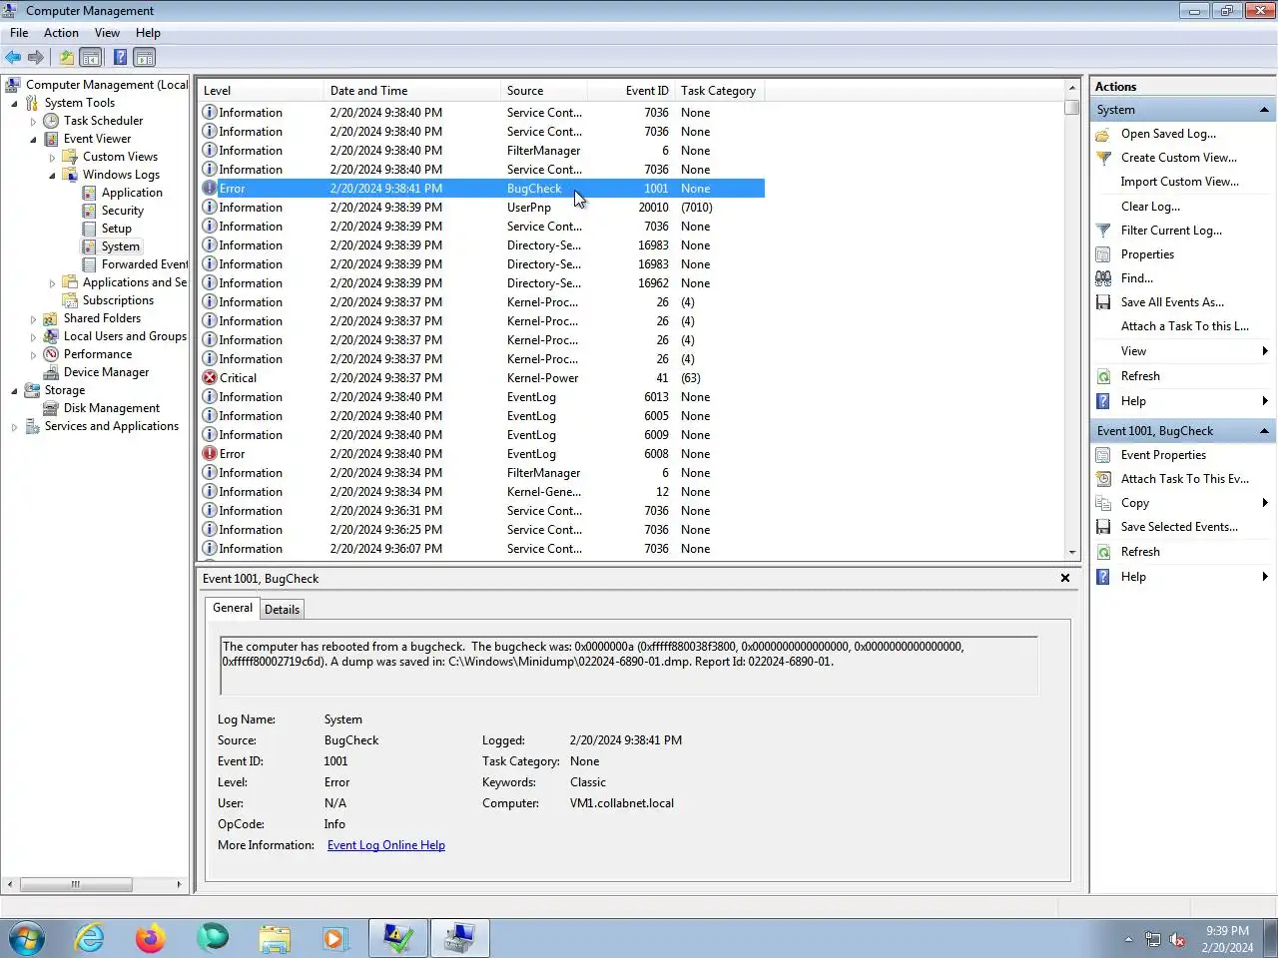Image resolution: width=1278 pixels, height=958 pixels.
Task: Click Properties in System actions
Action: [x=1147, y=254]
